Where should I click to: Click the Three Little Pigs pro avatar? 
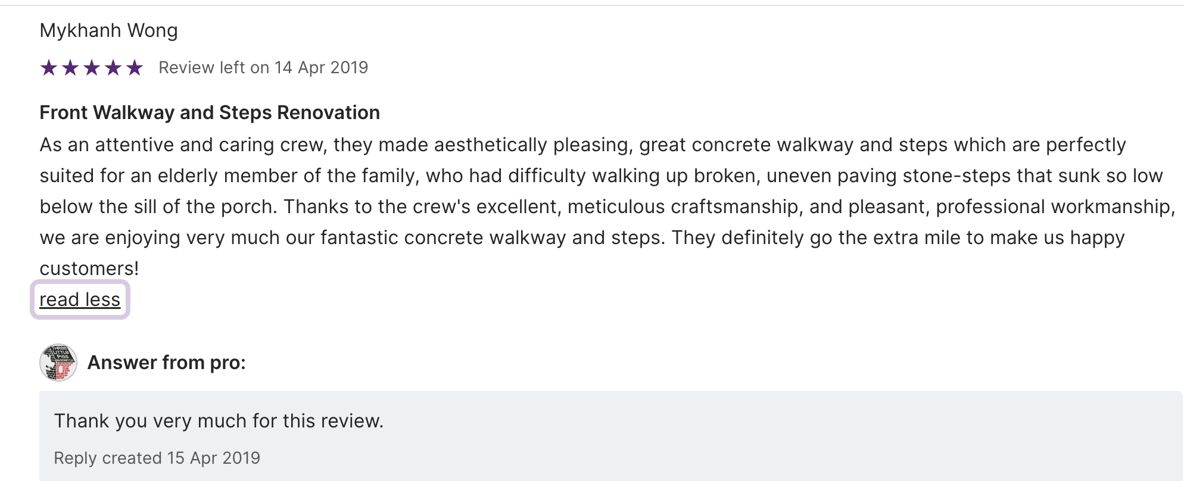point(58,363)
